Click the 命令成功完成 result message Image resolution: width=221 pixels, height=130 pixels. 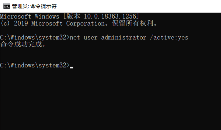pyautogui.click(x=22, y=44)
